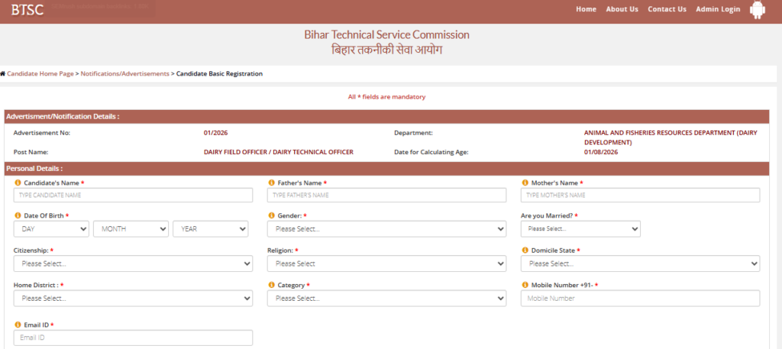
Task: Open the Admin Login link
Action: coord(718,9)
